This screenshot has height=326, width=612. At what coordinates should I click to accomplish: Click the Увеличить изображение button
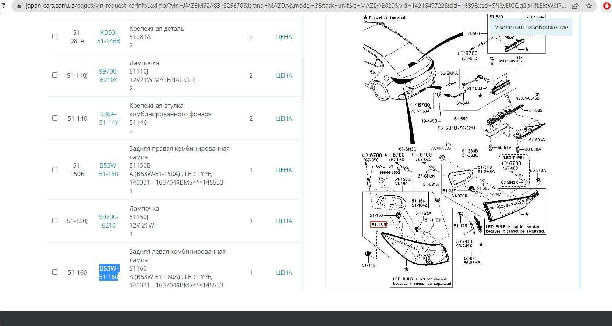click(531, 27)
